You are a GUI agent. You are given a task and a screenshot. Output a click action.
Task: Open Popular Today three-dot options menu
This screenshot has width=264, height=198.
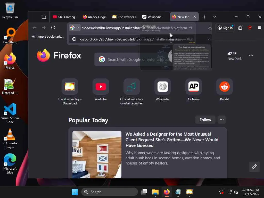click(x=221, y=120)
